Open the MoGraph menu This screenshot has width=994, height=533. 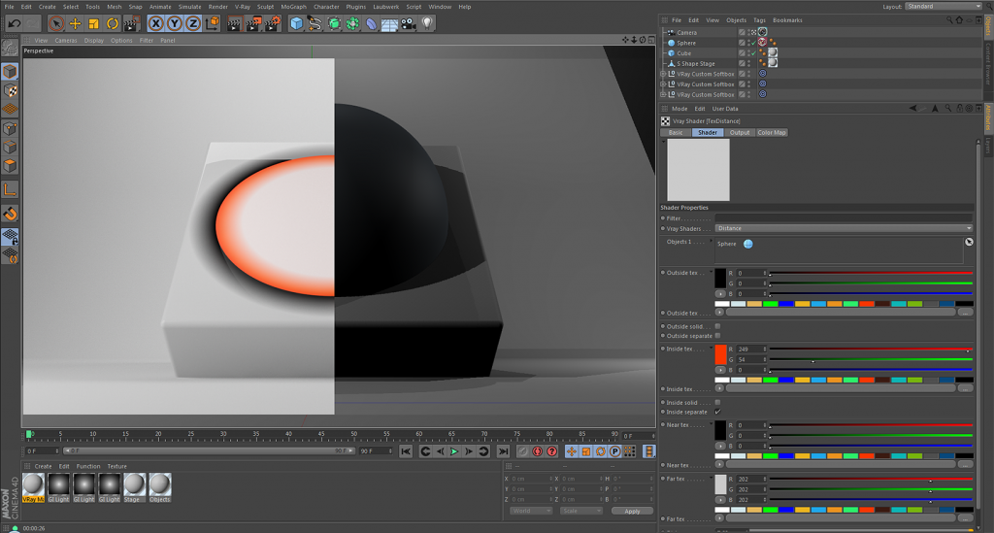click(293, 7)
